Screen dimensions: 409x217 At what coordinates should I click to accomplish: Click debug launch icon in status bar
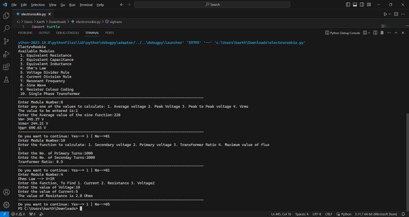tap(41, 214)
